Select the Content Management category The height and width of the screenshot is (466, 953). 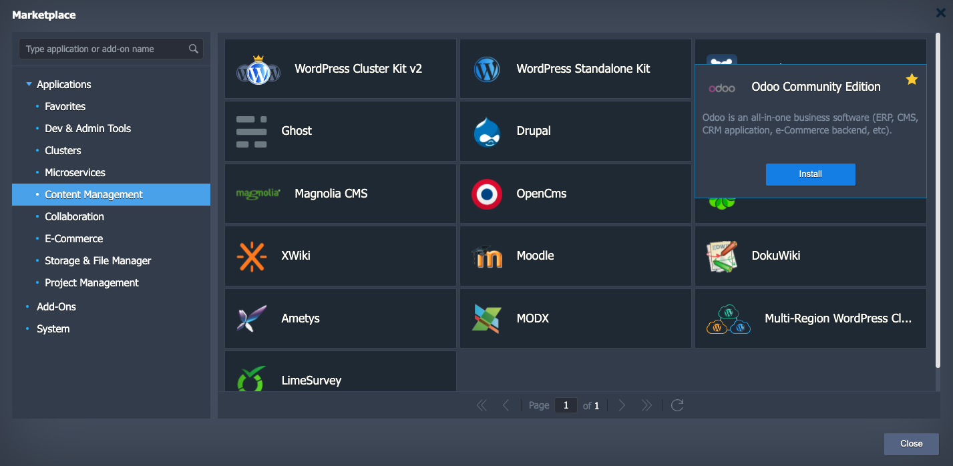point(111,195)
